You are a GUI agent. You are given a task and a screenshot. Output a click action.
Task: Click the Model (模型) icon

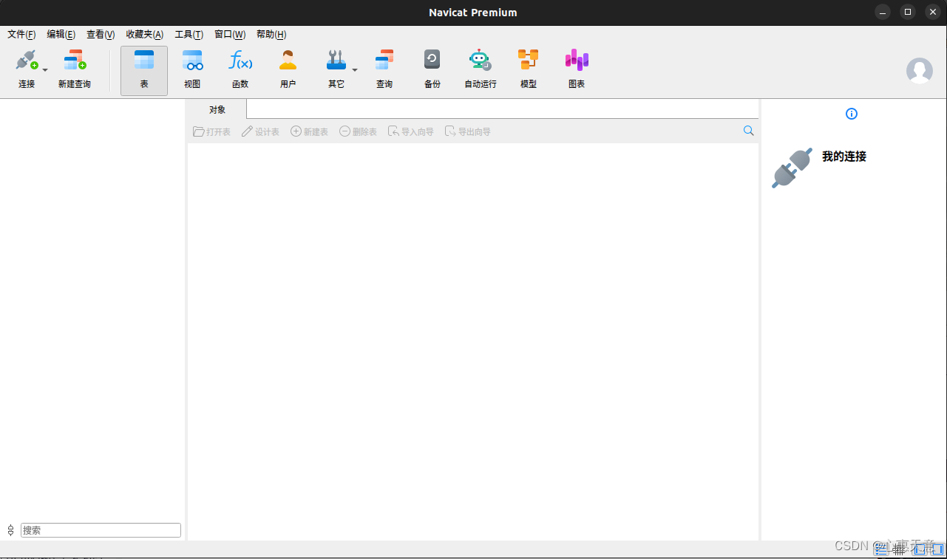(529, 60)
